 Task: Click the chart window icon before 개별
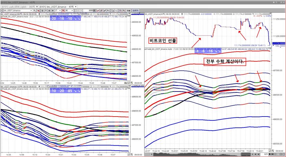[x=124, y=10]
